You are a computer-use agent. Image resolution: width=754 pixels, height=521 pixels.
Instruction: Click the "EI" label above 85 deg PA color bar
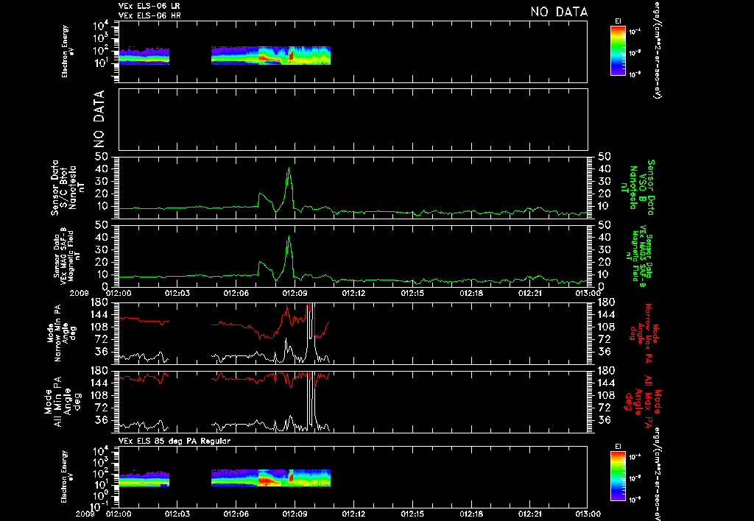click(618, 447)
